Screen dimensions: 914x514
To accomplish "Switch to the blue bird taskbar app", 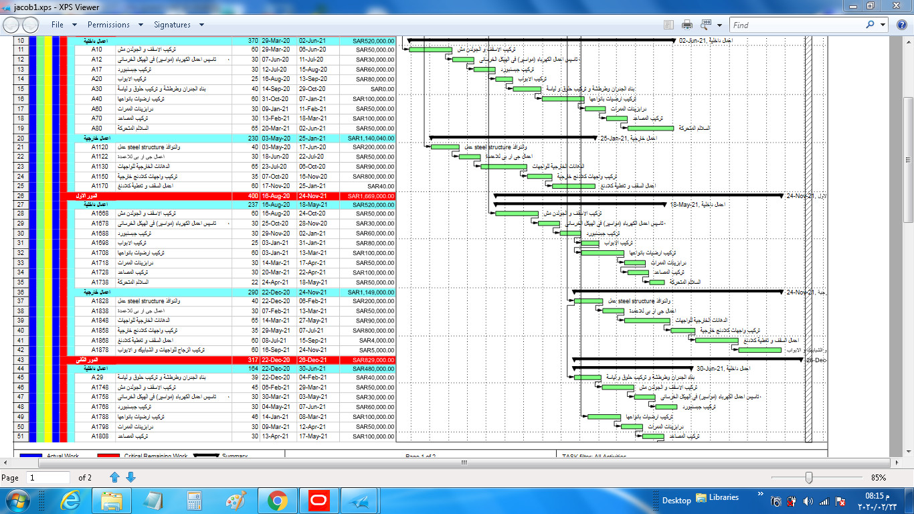I will point(360,501).
